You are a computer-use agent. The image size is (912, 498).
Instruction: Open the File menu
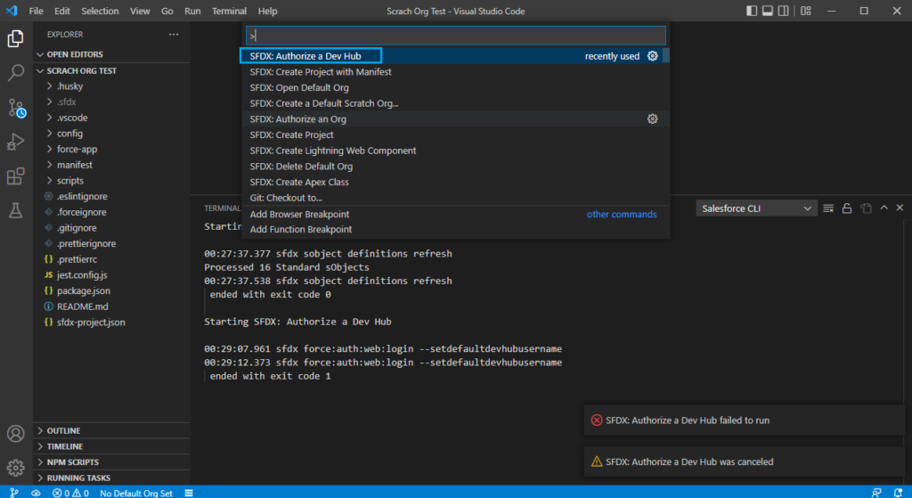(36, 11)
